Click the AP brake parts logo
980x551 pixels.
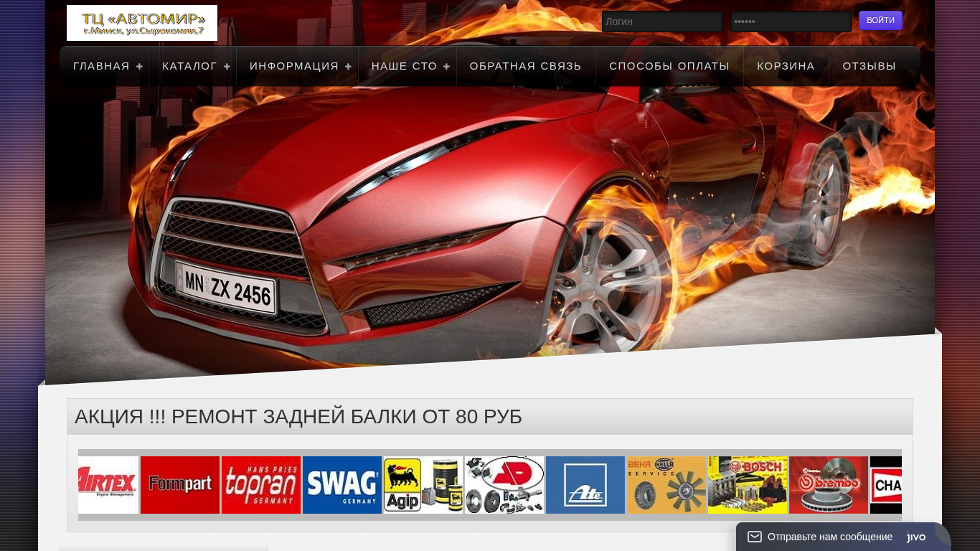[x=504, y=485]
